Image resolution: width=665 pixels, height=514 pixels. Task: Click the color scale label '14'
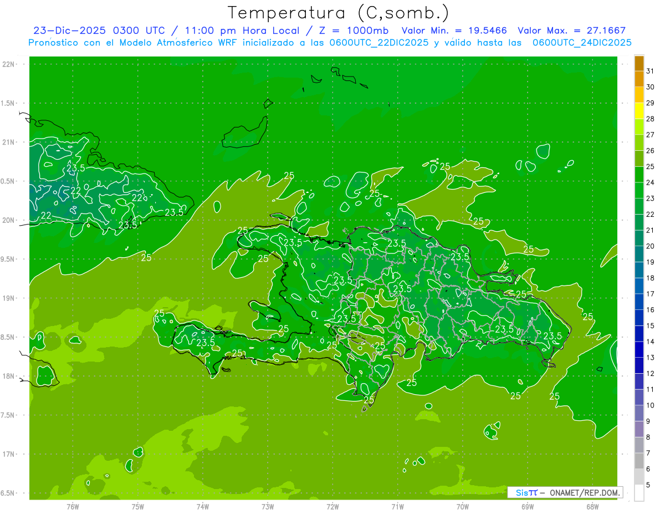point(651,342)
